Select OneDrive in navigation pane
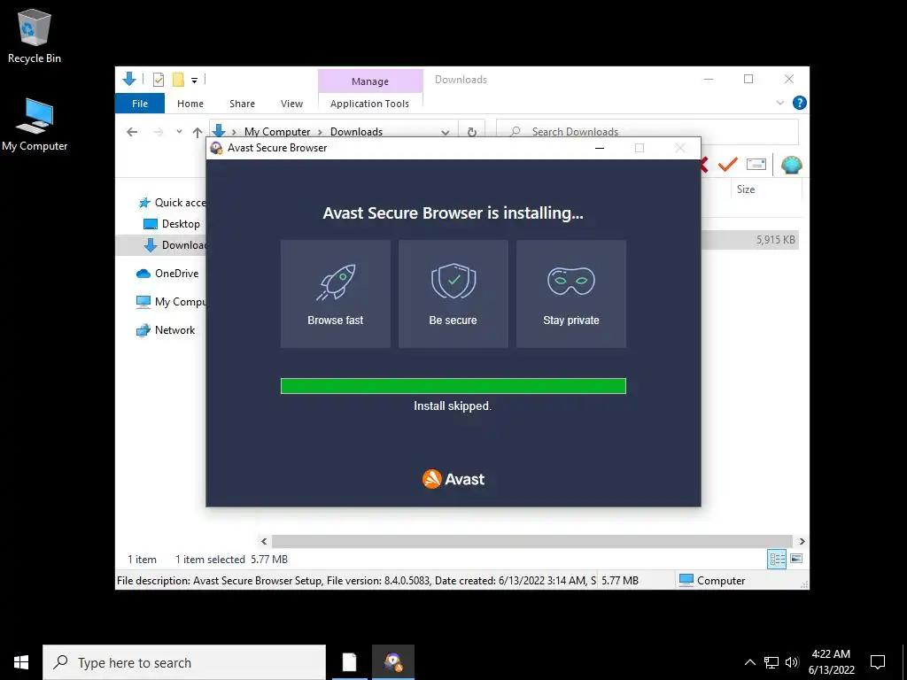 (x=167, y=274)
